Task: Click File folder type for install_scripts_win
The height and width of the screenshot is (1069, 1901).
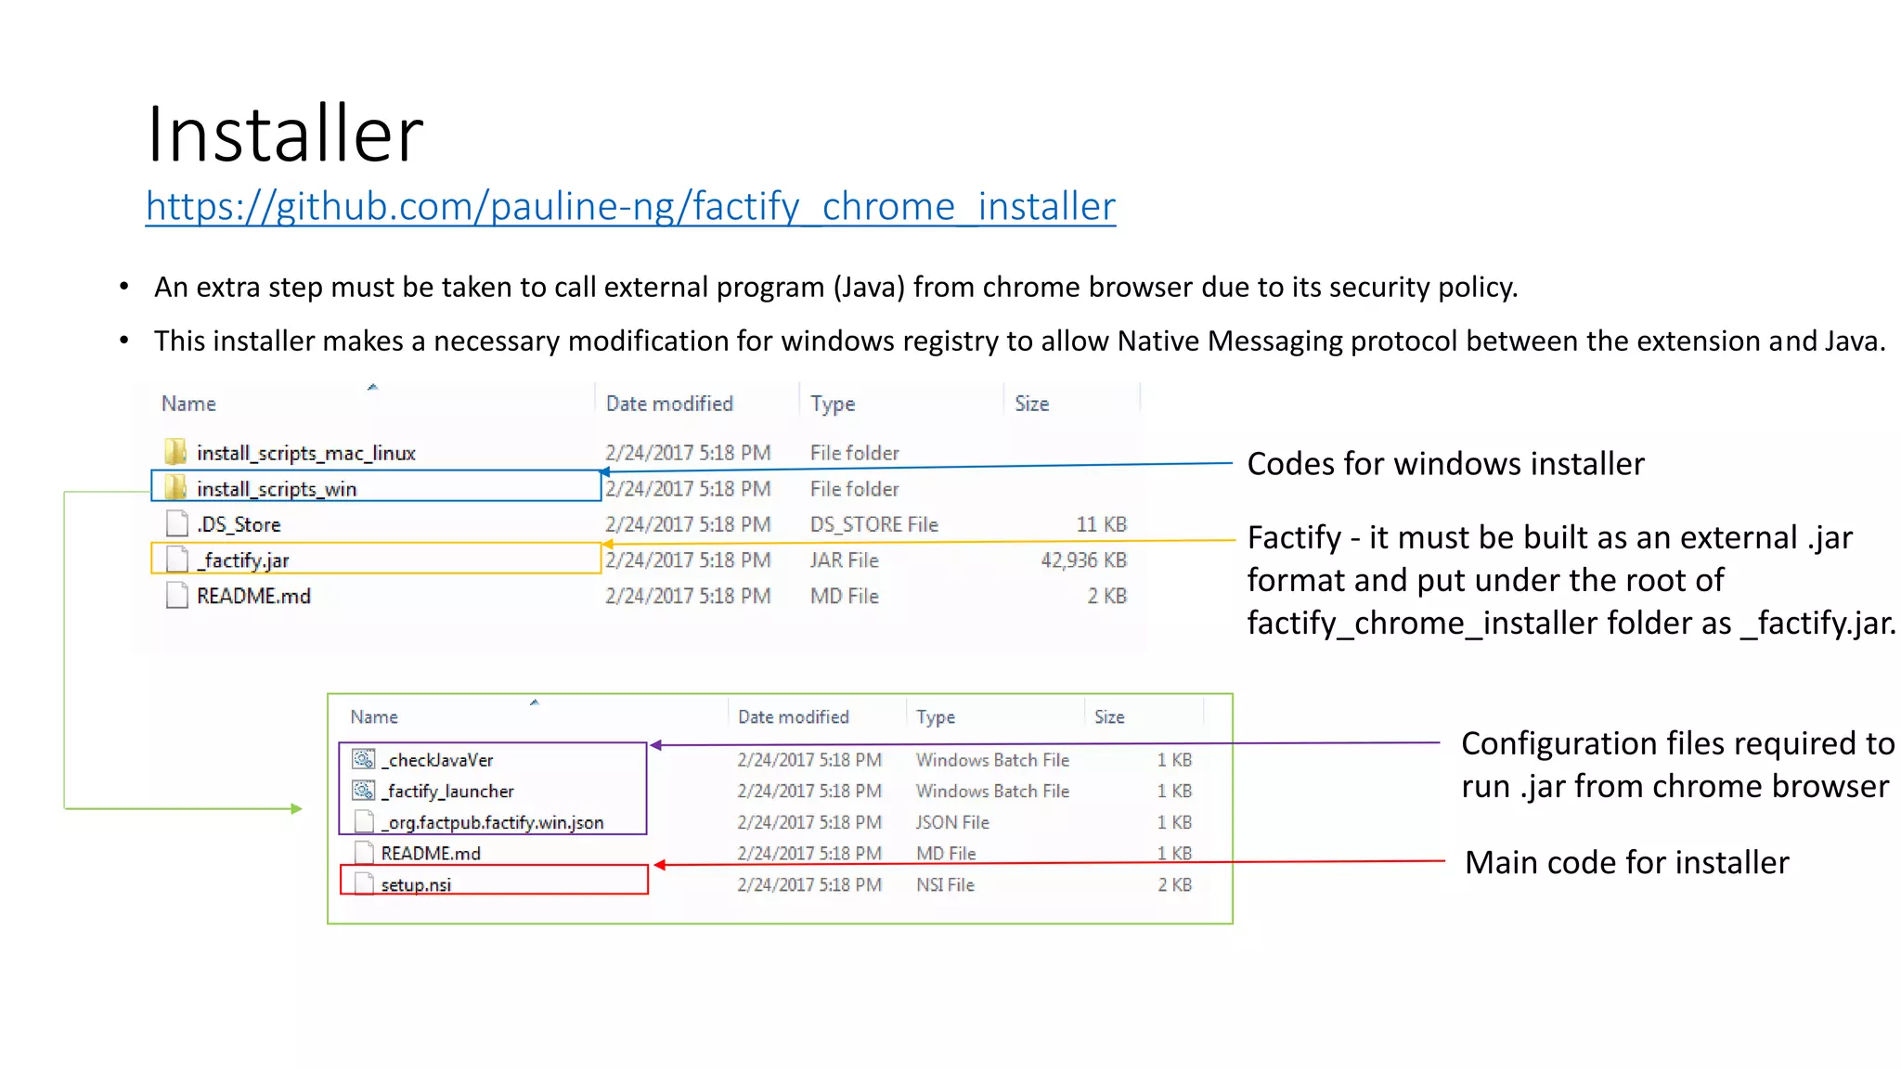Action: point(855,489)
